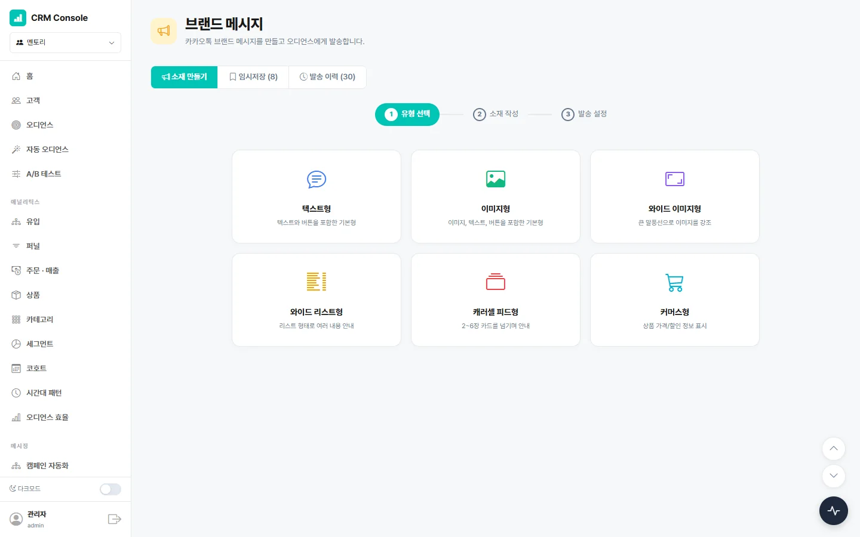Open 퍼널 analytics item

coord(66,246)
